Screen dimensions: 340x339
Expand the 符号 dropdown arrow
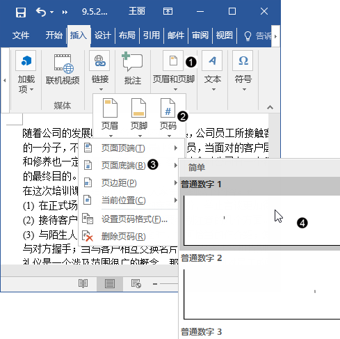coord(244,89)
